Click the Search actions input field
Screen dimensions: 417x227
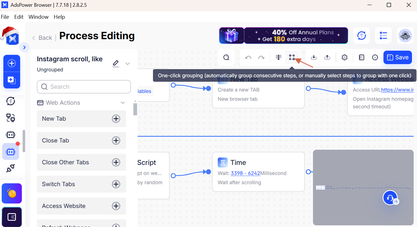coord(84,87)
